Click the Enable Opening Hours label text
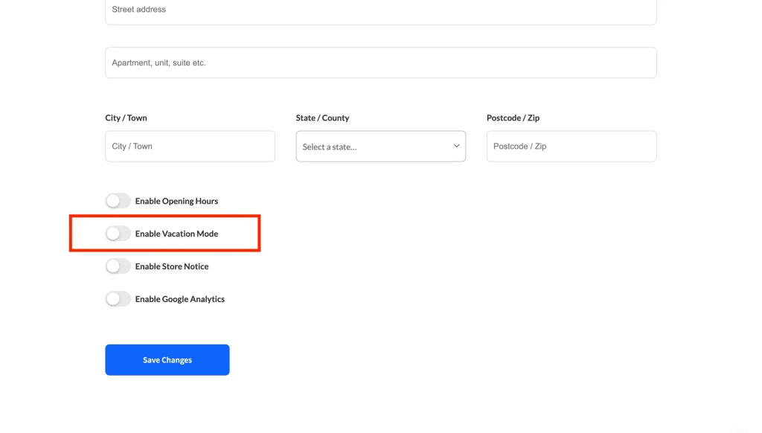The image size is (762, 433). pyautogui.click(x=176, y=201)
